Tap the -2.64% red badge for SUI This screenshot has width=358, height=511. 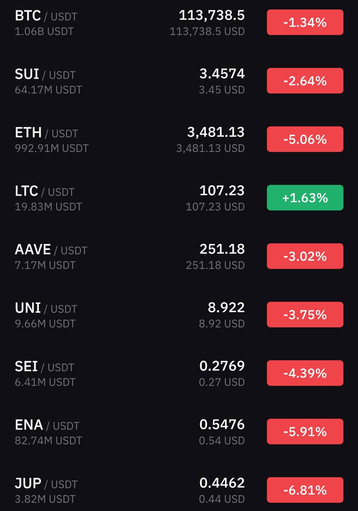305,81
